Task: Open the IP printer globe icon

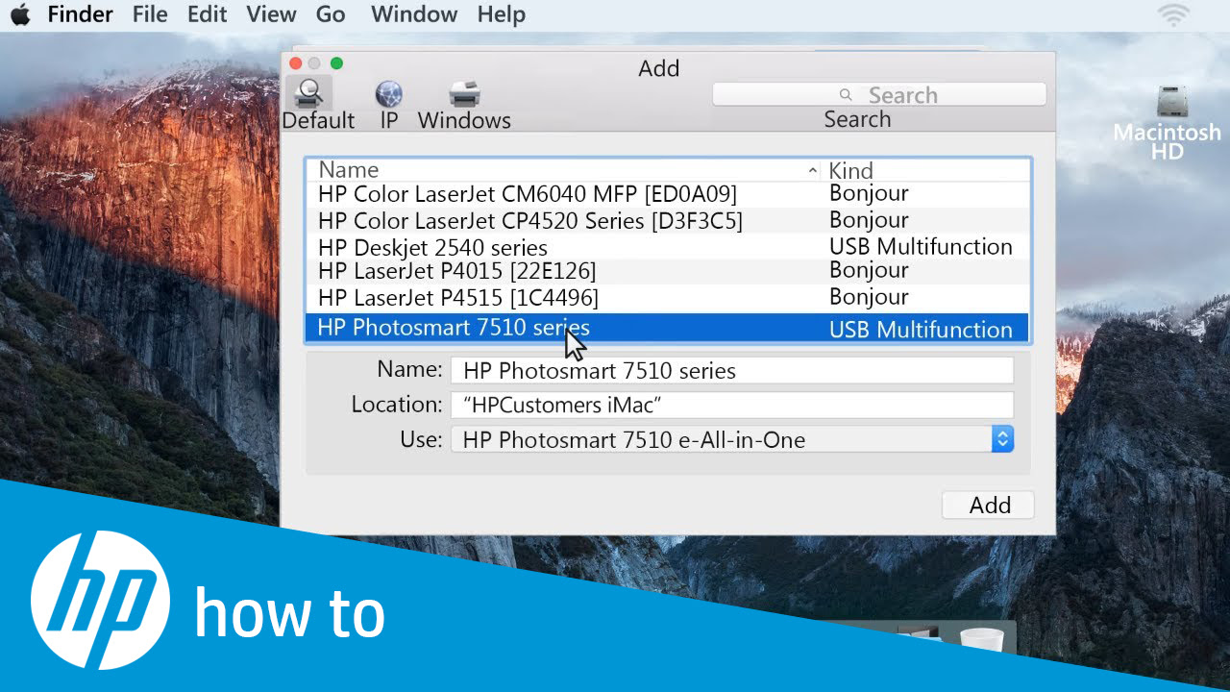Action: pyautogui.click(x=388, y=94)
